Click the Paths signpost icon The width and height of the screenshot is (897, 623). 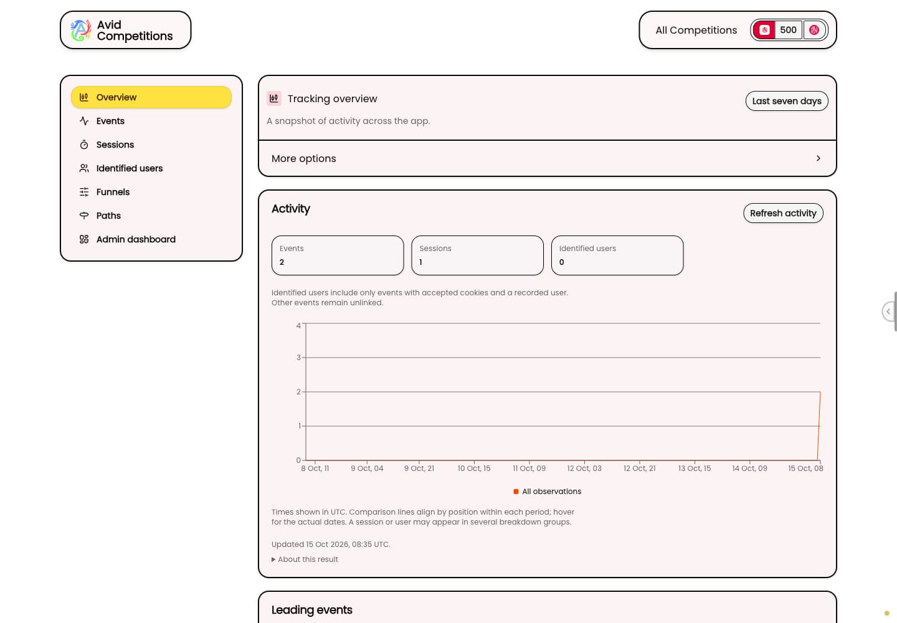point(84,216)
